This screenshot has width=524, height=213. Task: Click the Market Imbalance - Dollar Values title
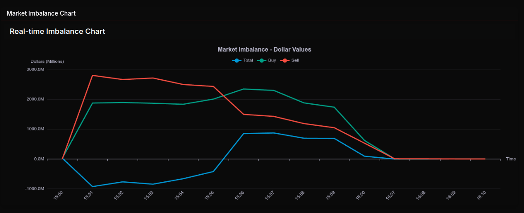click(x=264, y=49)
